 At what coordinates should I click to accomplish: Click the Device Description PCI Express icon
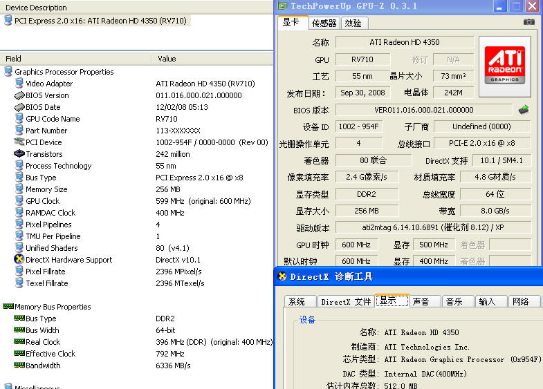point(8,21)
